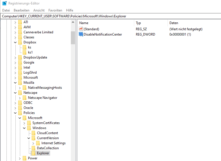Click the Name column header
Image resolution: width=221 pixels, height=161 pixels.
(106, 23)
